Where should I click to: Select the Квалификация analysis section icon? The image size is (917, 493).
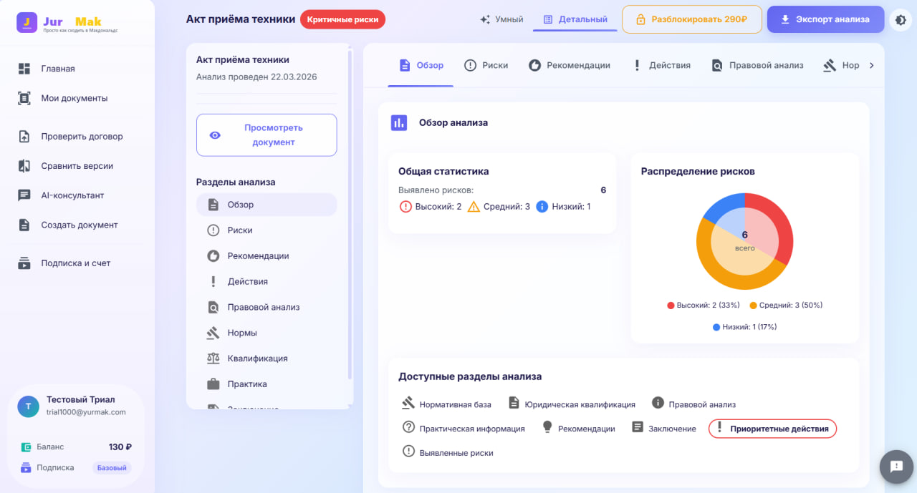[213, 358]
